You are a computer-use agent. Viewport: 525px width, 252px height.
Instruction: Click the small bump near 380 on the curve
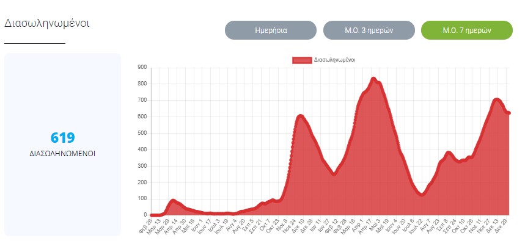point(449,153)
